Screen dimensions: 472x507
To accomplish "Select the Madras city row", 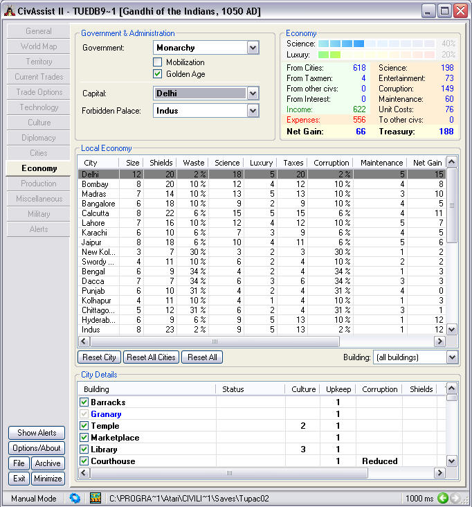I will point(262,194).
